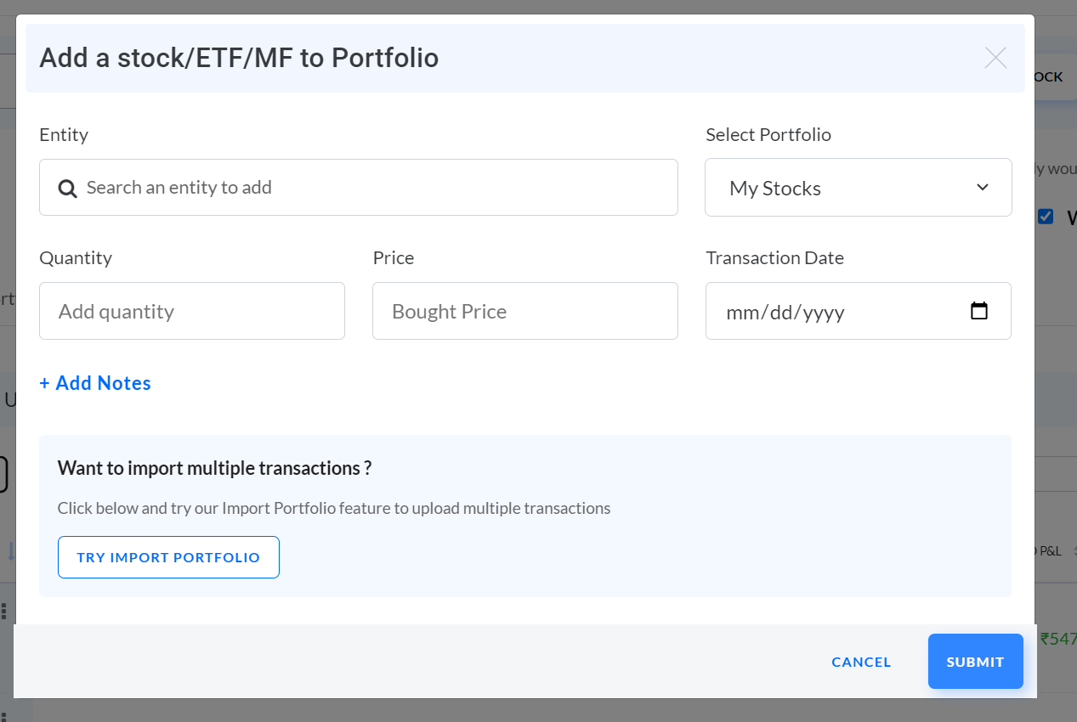Expand the Add Notes section
The image size is (1077, 722).
point(95,383)
